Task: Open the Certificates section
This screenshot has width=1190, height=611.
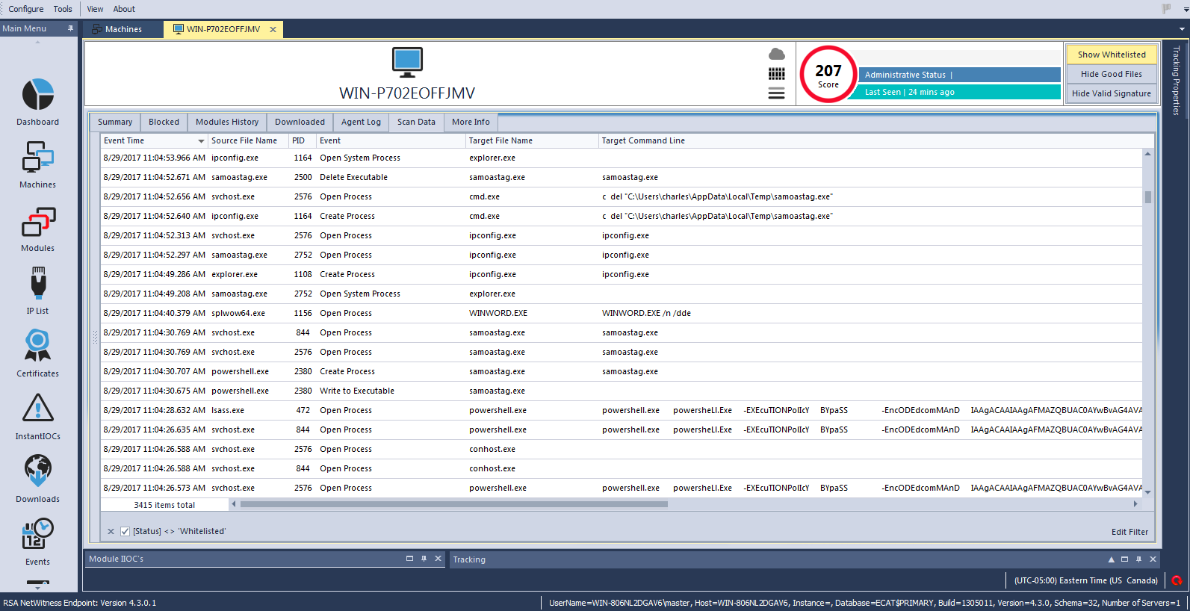Action: coord(37,347)
